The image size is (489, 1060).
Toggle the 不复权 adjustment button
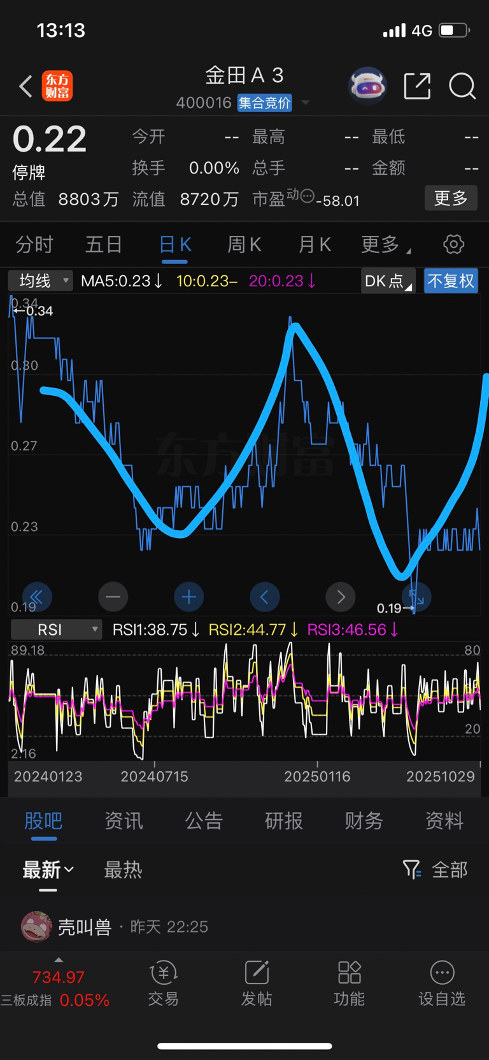(451, 281)
